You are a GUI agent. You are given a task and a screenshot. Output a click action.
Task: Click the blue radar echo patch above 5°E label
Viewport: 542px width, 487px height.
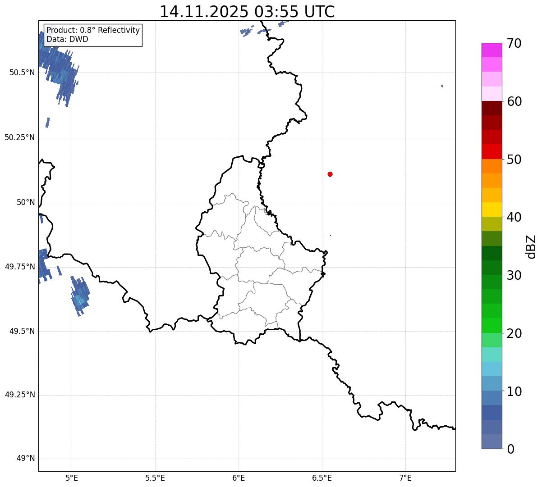80,296
